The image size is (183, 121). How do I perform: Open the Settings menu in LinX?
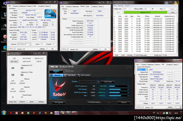[x=120, y=6]
